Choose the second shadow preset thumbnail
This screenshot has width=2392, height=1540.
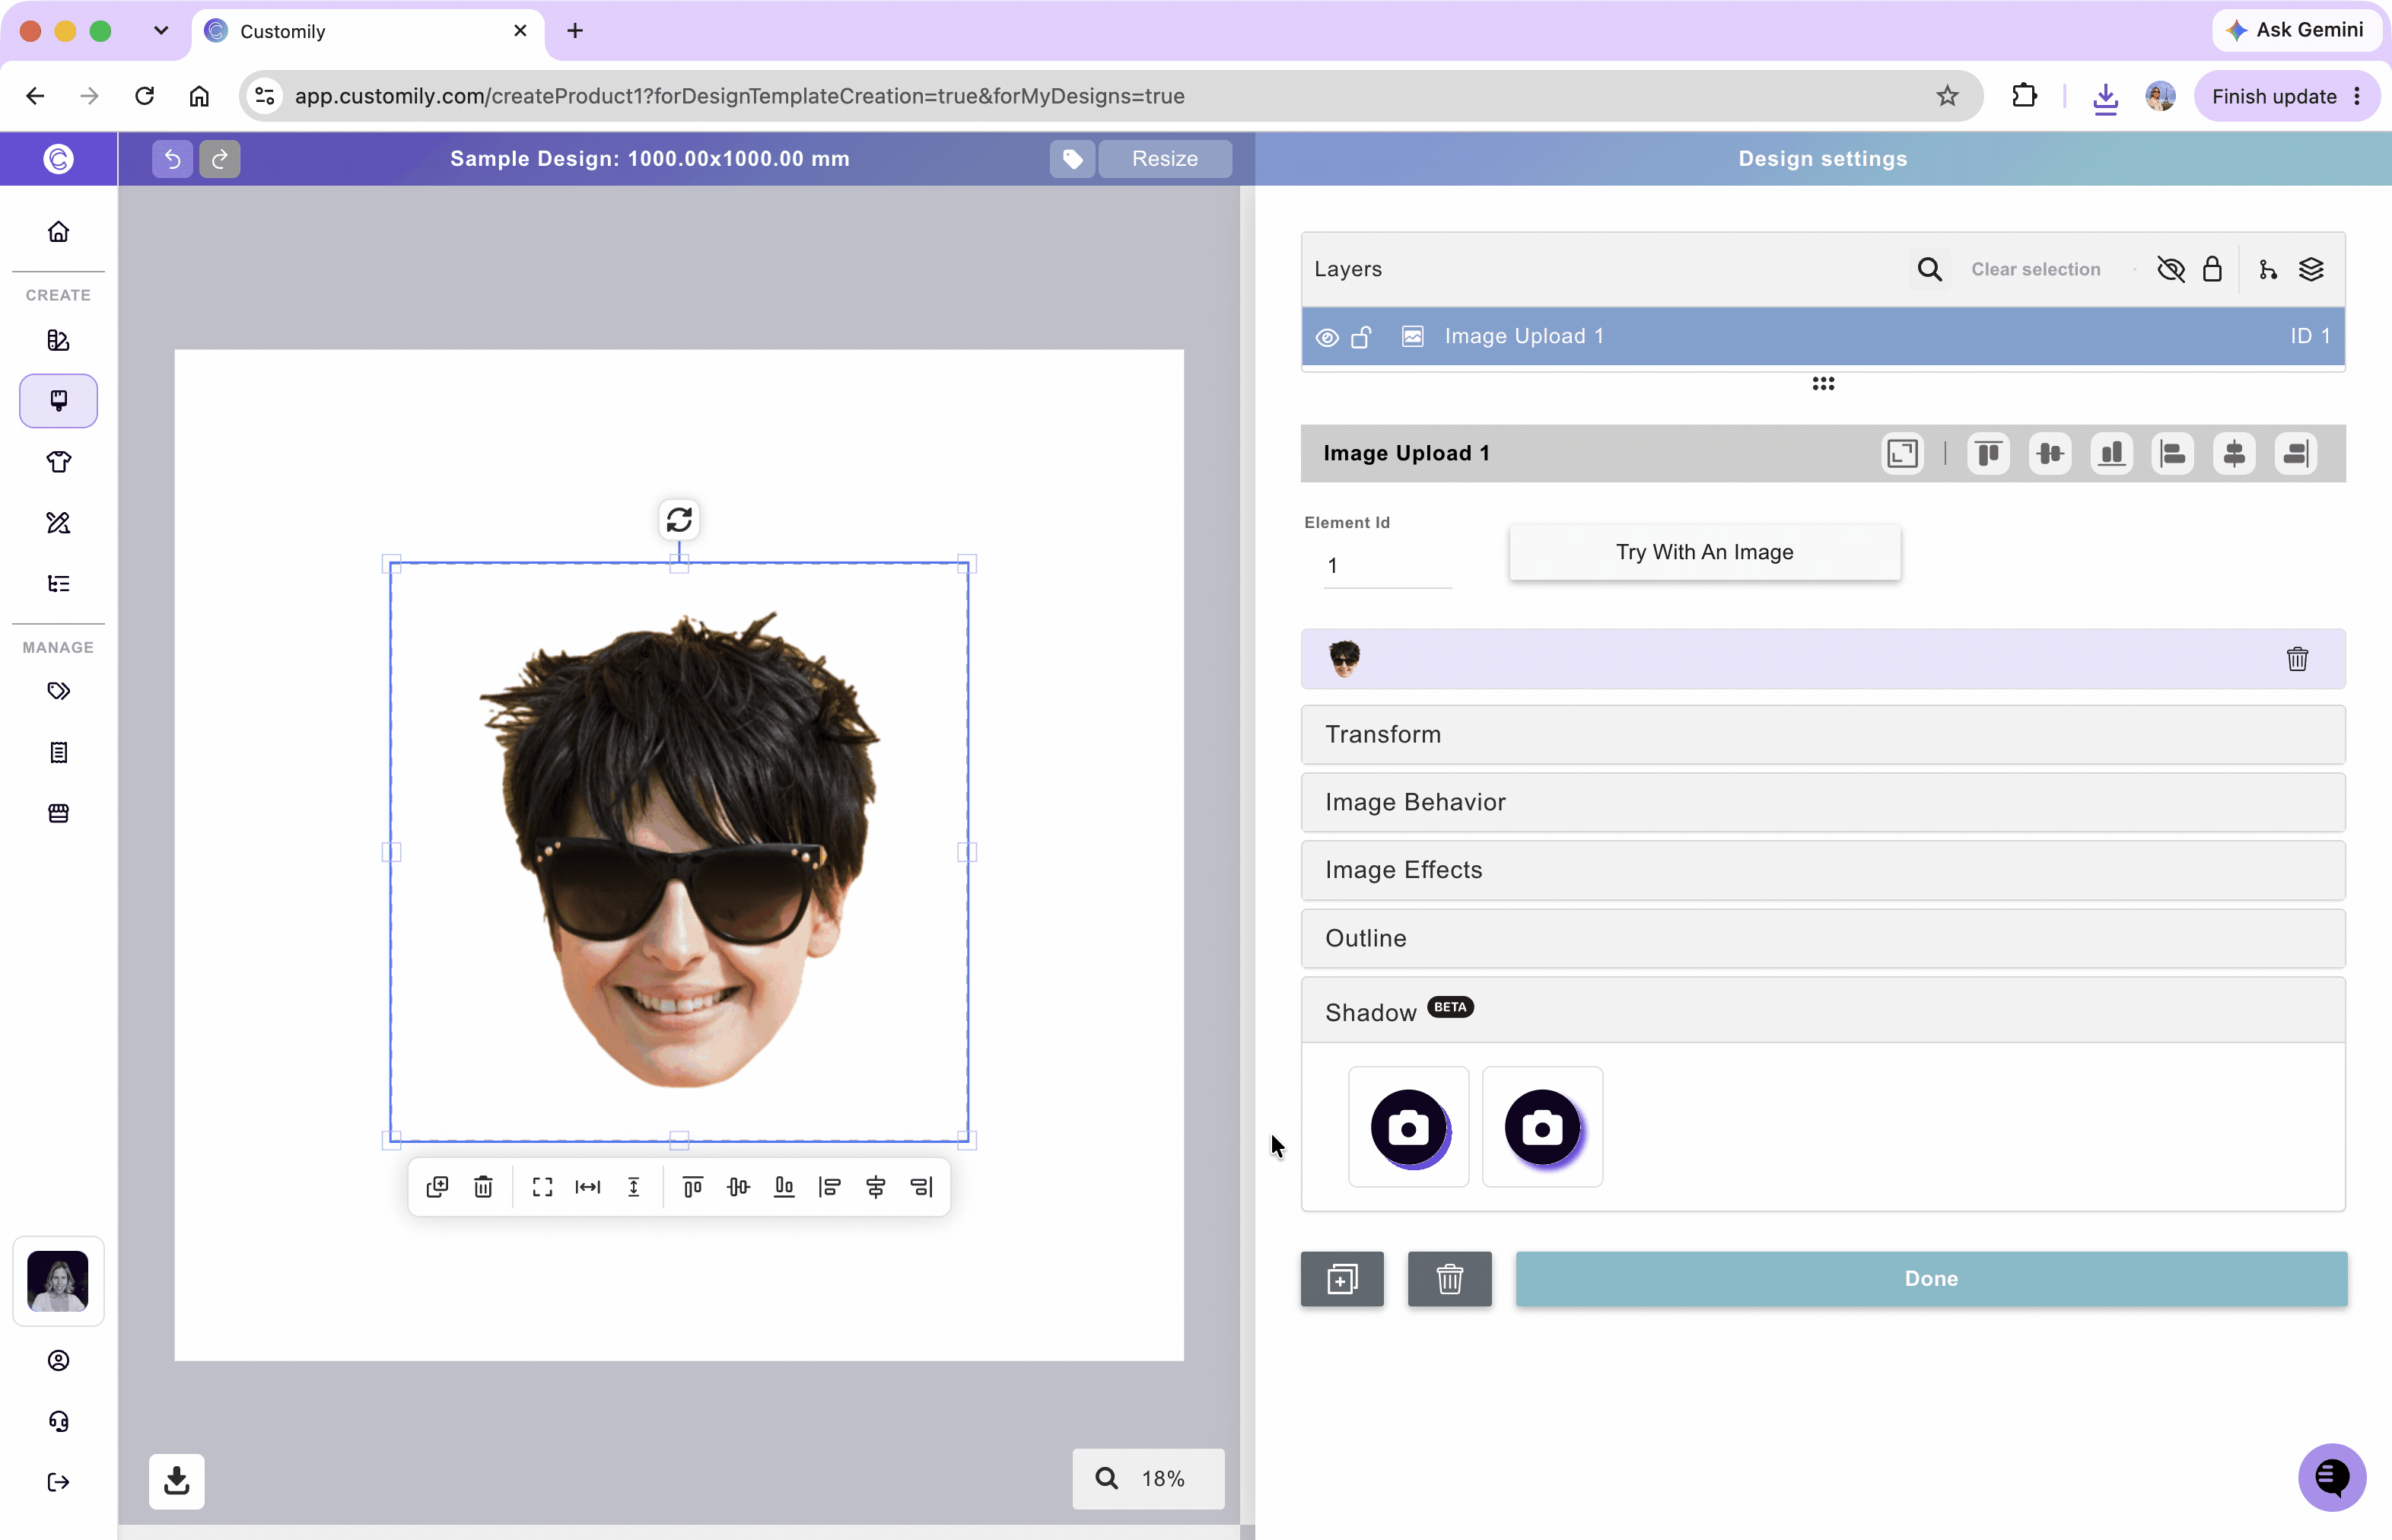(x=1542, y=1128)
